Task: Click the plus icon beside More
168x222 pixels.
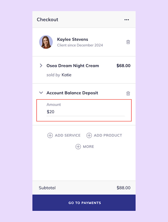Action: click(x=78, y=147)
